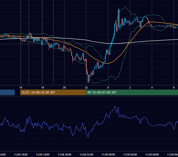Image resolution: width=178 pixels, height=157 pixels.
Task: Click the 16 hour axis label
Action: click(21, 88)
